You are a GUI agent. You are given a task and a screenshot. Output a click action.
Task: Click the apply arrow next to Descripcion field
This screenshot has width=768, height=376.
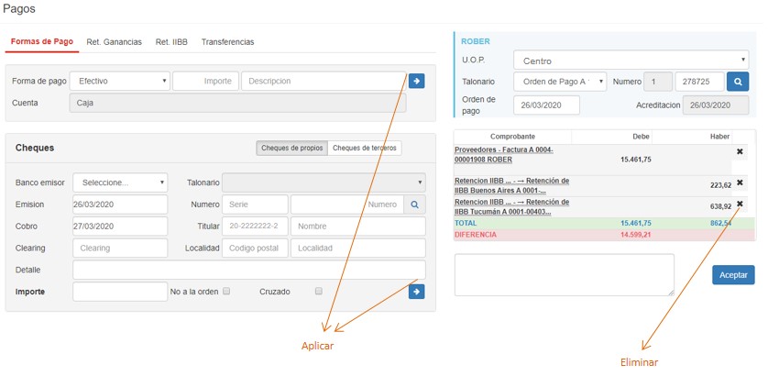coord(416,81)
